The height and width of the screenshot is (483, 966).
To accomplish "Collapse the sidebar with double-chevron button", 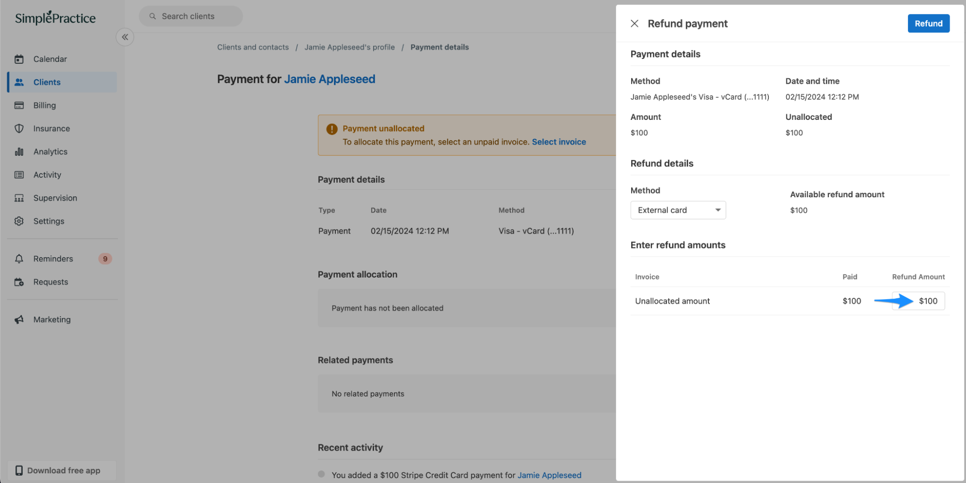I will 125,37.
